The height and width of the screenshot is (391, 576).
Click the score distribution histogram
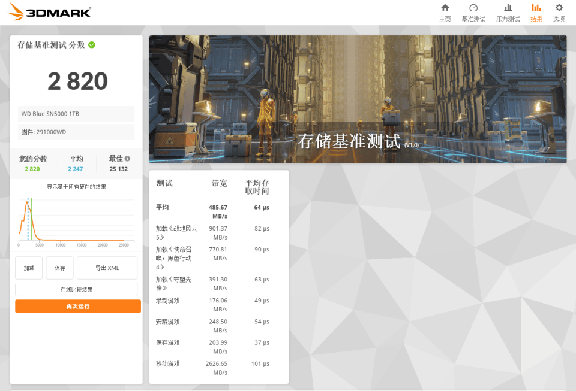77,222
